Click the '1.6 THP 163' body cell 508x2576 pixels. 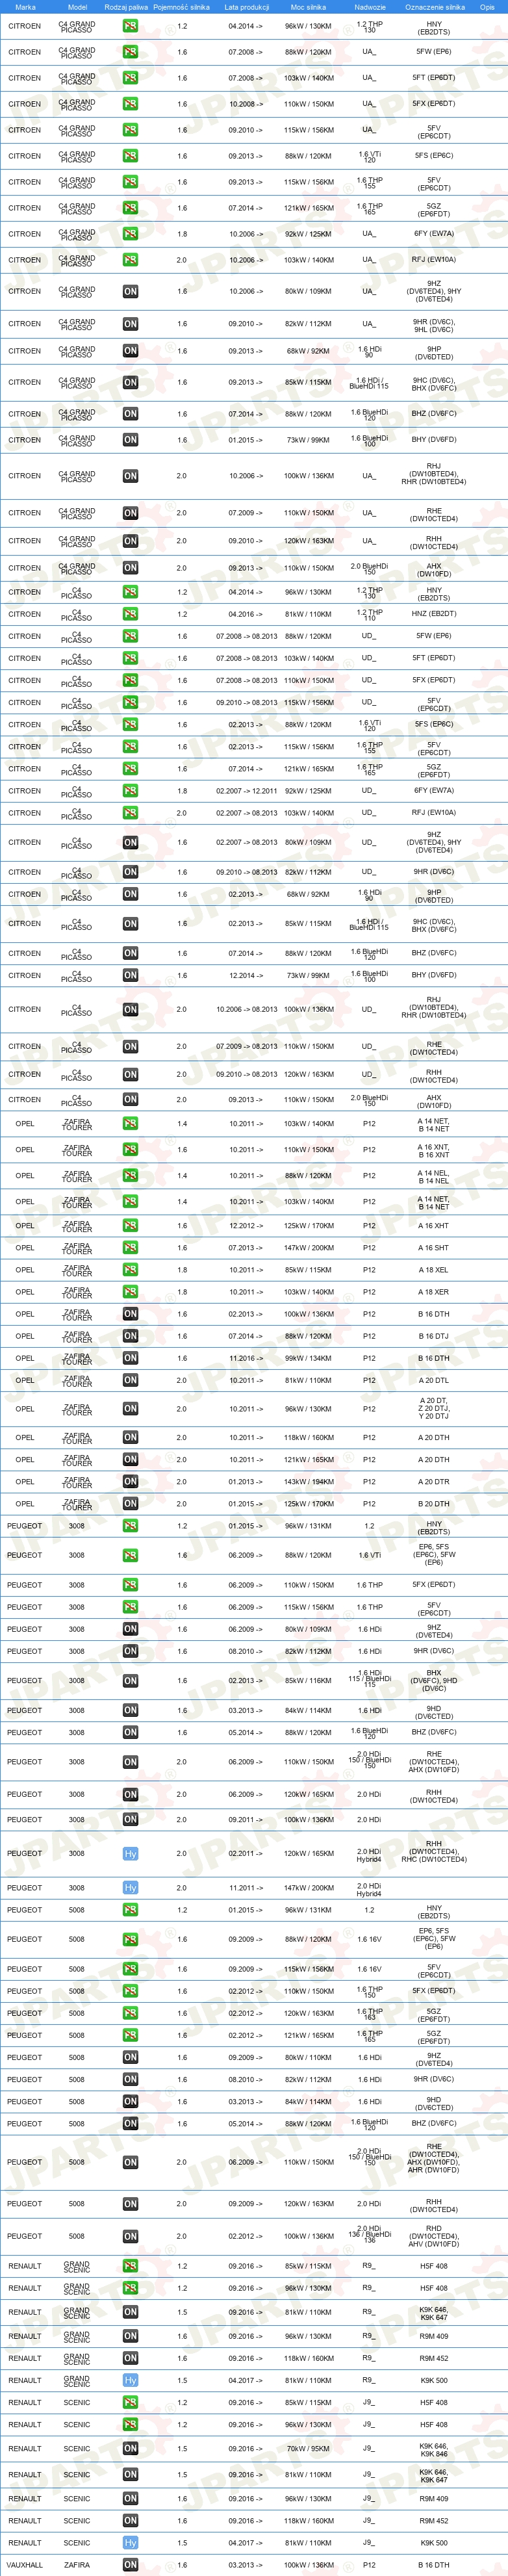(369, 2013)
